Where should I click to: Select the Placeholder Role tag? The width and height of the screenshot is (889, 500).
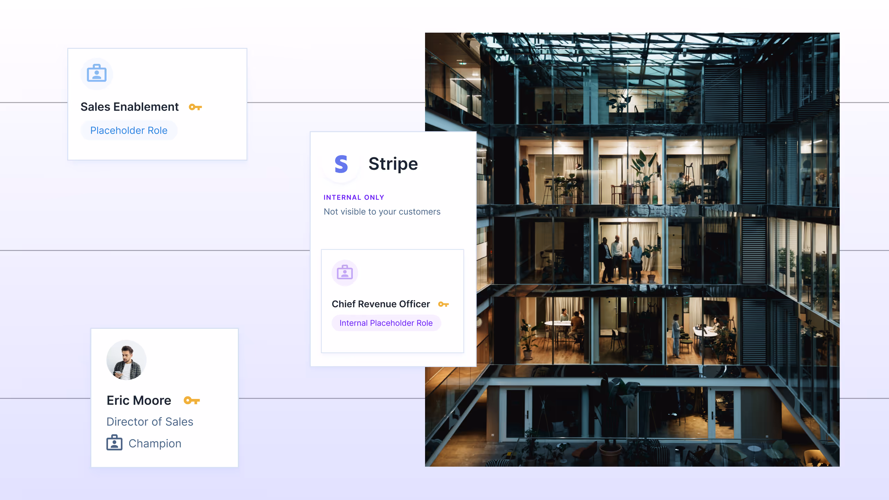tap(129, 131)
